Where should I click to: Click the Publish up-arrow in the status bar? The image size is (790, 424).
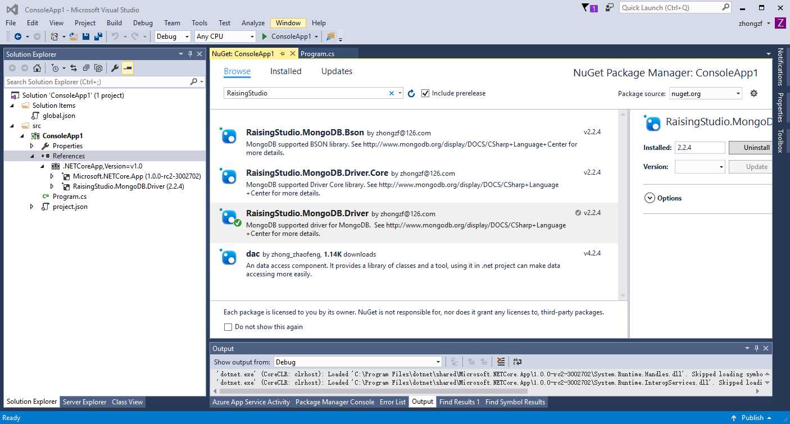[734, 418]
